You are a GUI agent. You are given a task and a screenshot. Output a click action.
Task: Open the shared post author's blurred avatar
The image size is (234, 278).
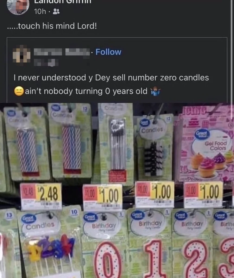coord(22,54)
